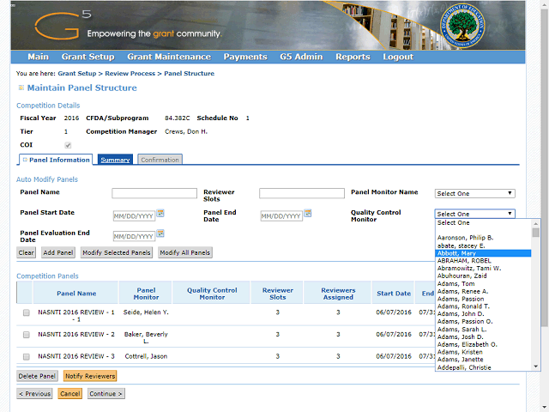This screenshot has height=412, width=549.
Task: Click the orange Cancel button
Action: (70, 394)
